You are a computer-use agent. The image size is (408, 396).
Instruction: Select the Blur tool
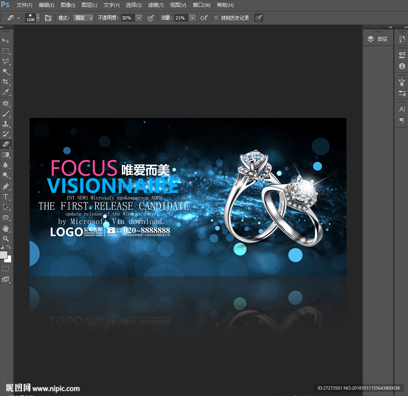coord(6,165)
